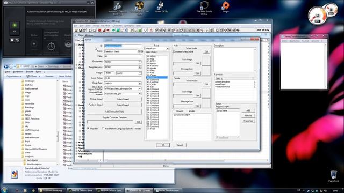The height and width of the screenshot is (193, 344).
Task: Open the File menu in Creation Kit
Action: 75,26
